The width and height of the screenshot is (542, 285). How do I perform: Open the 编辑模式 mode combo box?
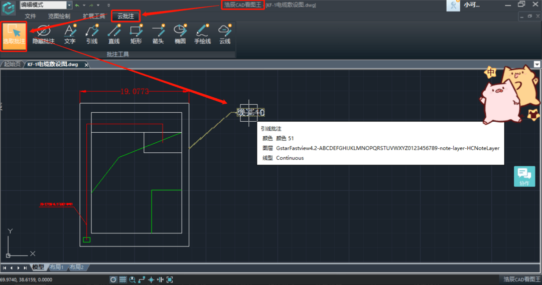46,5
